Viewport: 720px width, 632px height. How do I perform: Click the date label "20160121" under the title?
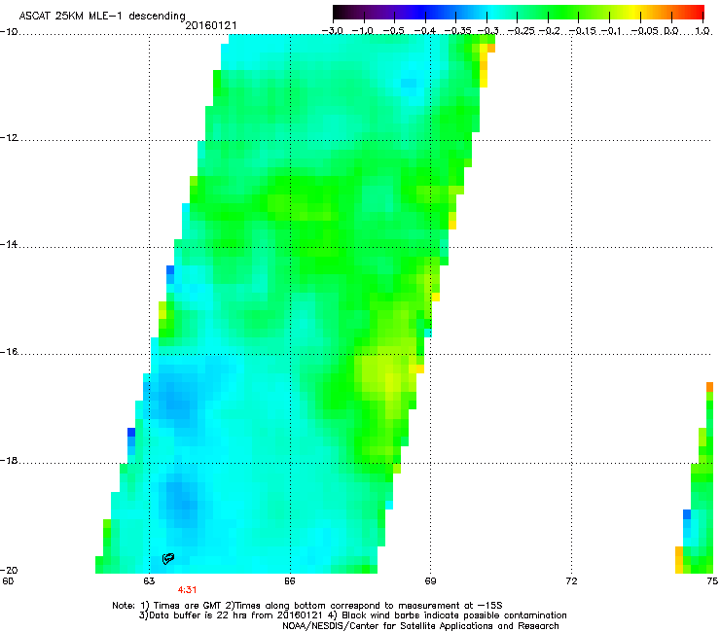coord(211,25)
